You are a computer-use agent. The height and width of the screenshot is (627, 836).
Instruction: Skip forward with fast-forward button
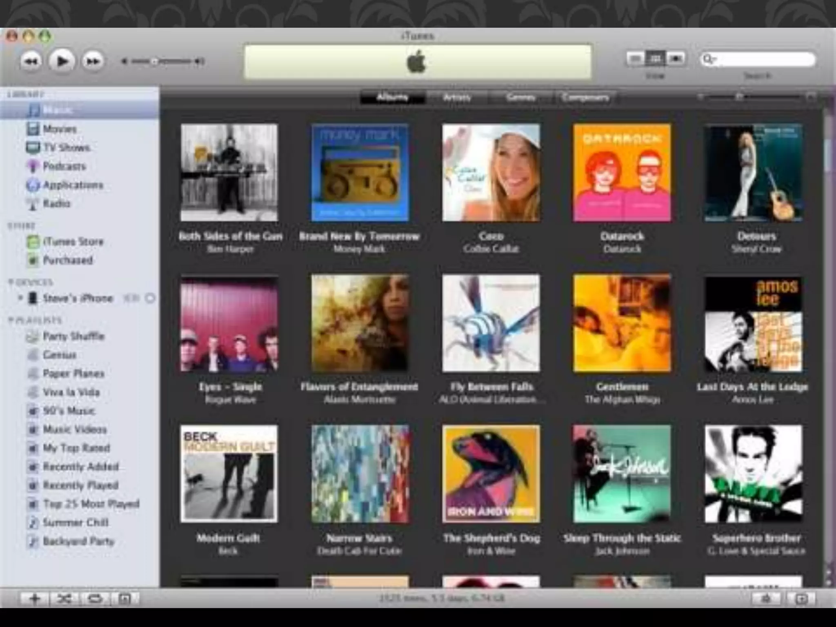point(93,62)
